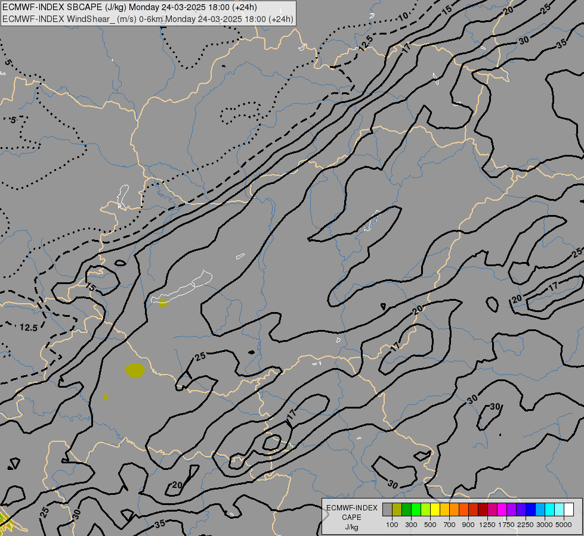Pick the pure yellow legend swatch
Viewport: 584px width, 536px height.
(435, 509)
